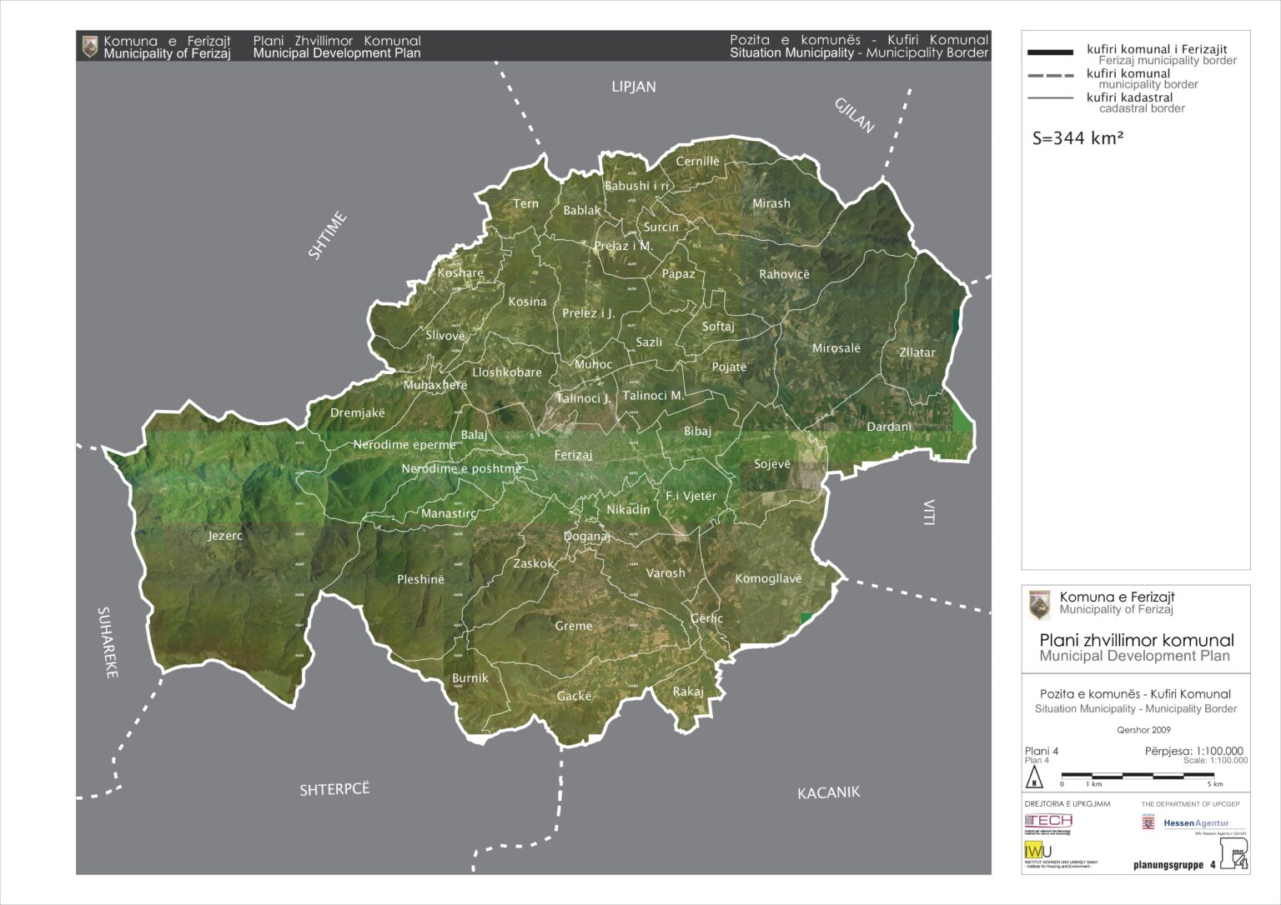Toggle the dashed kufiri komunal legend entry
1281x905 pixels.
(1051, 76)
